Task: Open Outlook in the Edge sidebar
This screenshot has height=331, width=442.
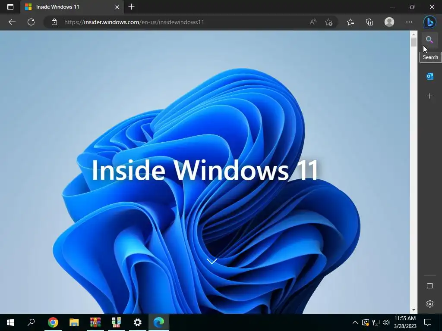Action: [429, 76]
